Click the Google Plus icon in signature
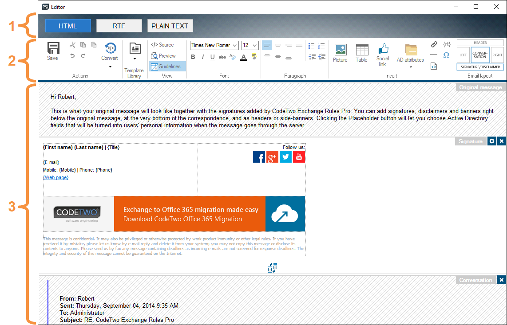The width and height of the screenshot is (507, 325). point(272,157)
